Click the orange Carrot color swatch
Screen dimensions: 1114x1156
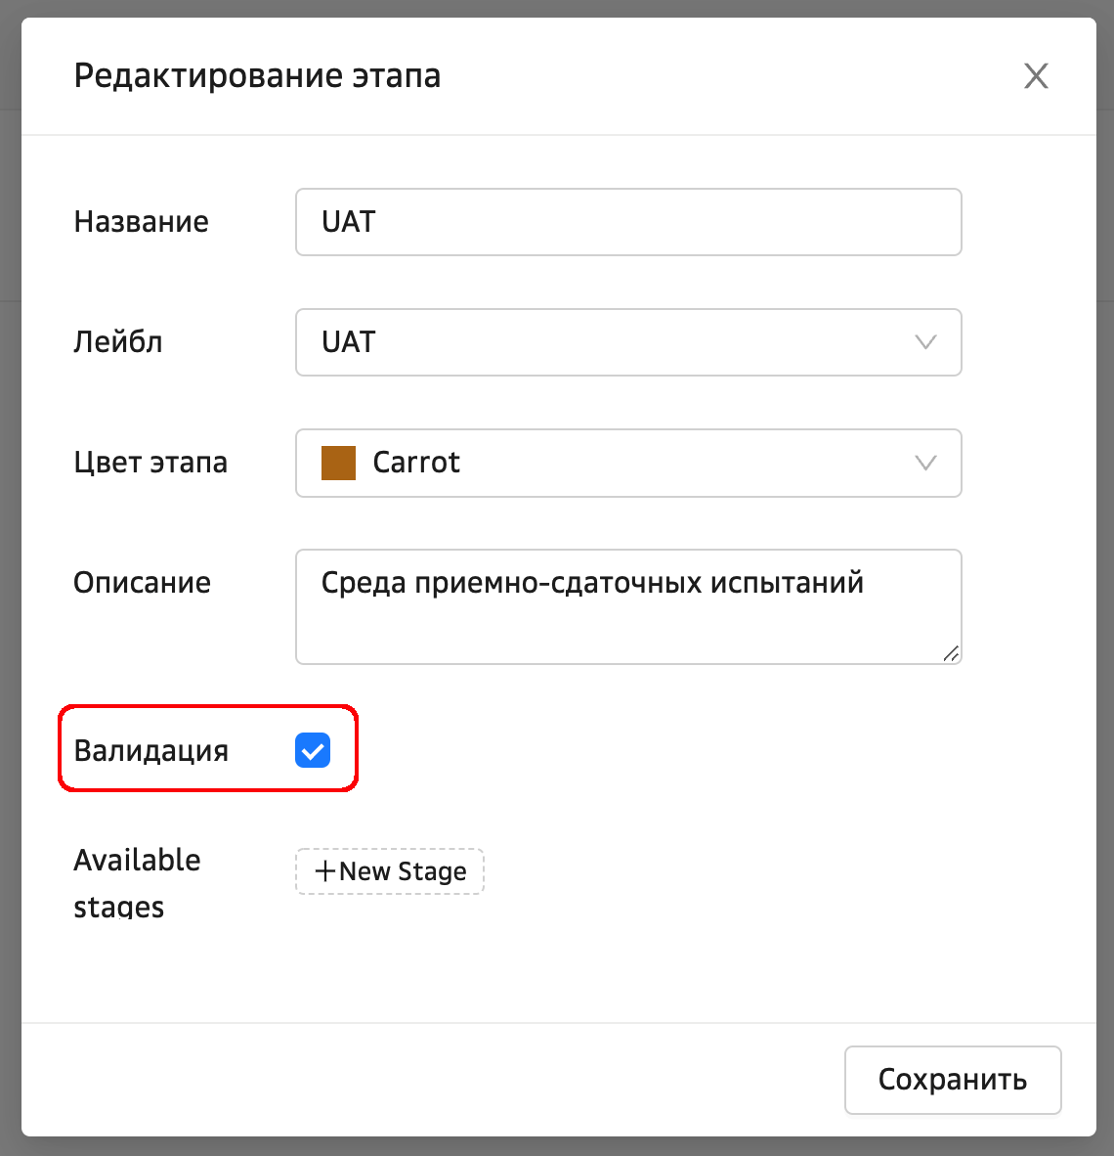[x=338, y=463]
